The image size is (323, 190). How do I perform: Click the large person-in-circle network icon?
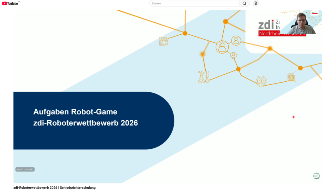click(222, 47)
